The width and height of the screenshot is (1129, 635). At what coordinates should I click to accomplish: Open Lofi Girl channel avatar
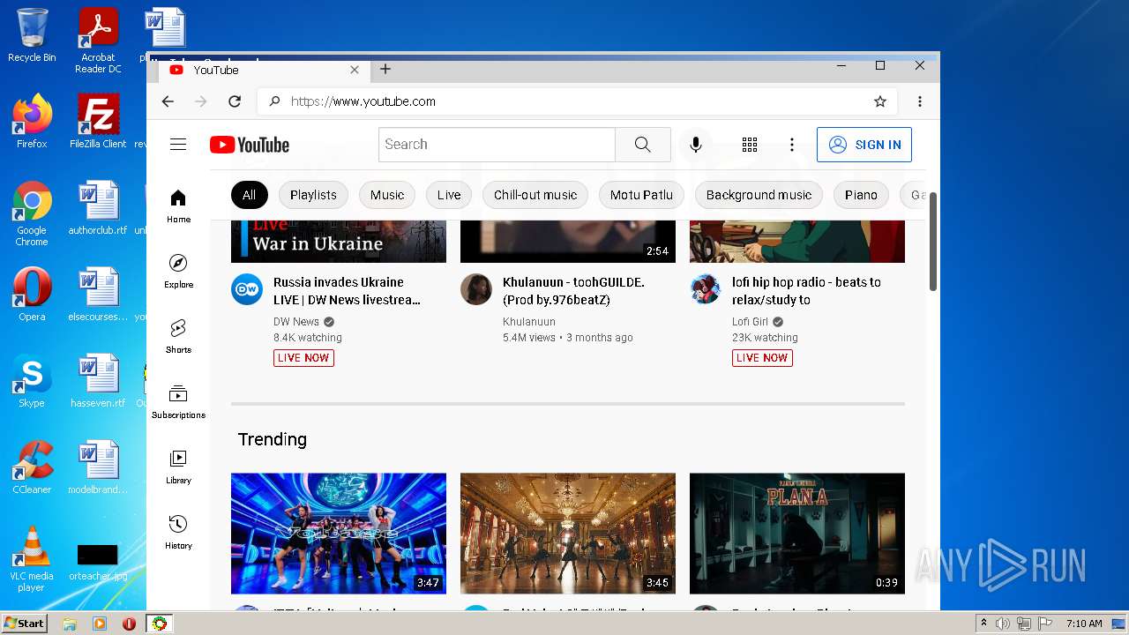tap(706, 289)
